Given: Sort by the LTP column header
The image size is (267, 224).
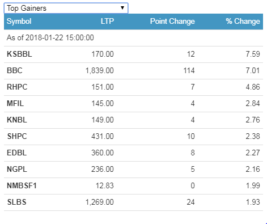Looking at the screenshot, I should [x=107, y=21].
